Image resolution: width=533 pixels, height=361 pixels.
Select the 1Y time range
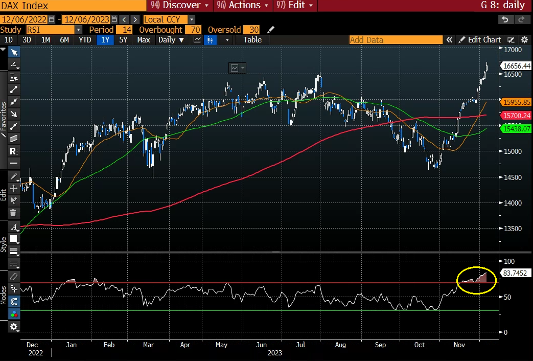[105, 40]
